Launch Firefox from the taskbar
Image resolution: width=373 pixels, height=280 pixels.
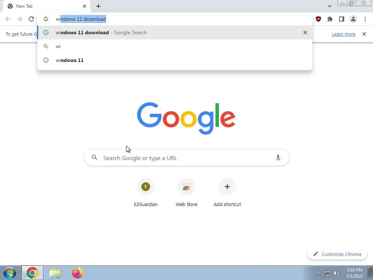[77, 273]
